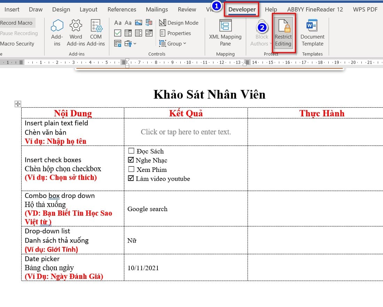Open the WPS PDF tab

(x=365, y=9)
